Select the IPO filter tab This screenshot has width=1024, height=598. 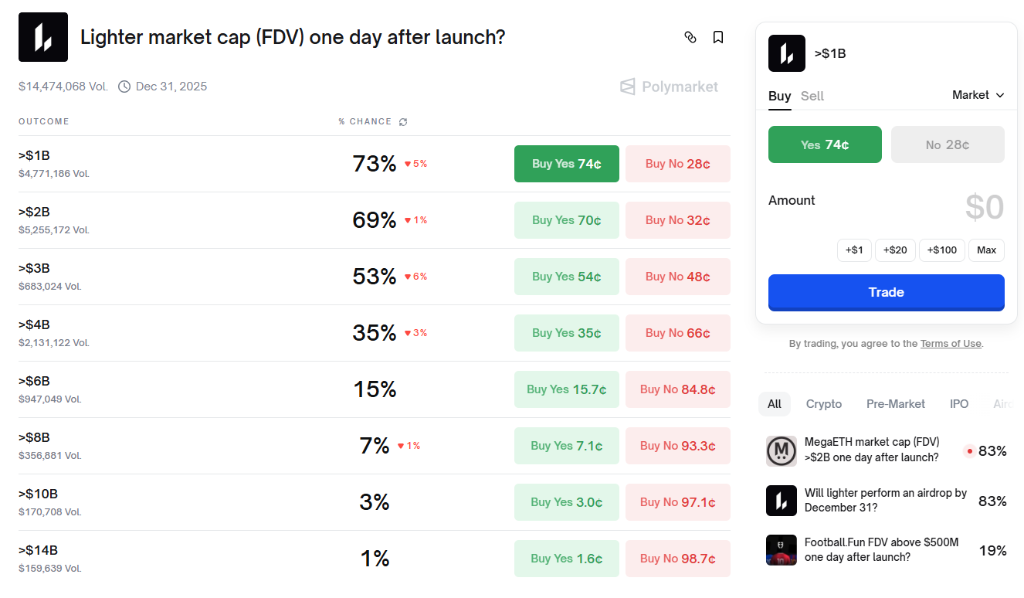tap(958, 404)
